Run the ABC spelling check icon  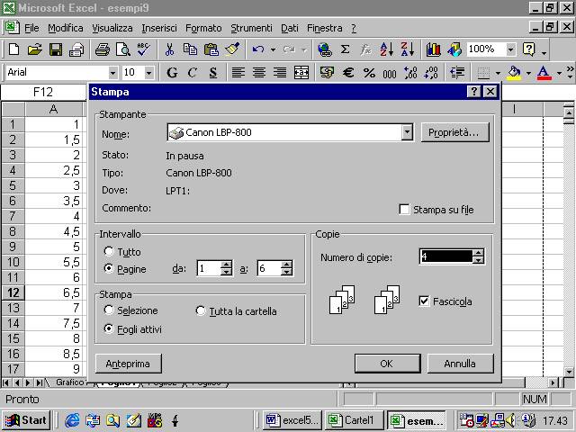coord(144,49)
